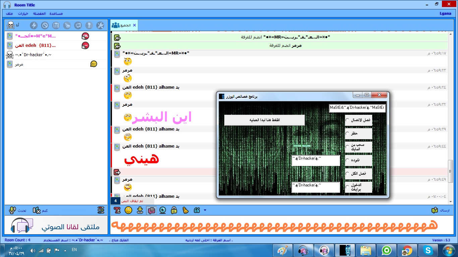Open WhatsApp from the taskbar

387,250
